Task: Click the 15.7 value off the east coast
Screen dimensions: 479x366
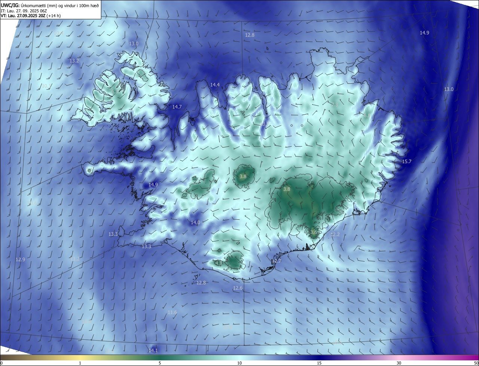Action: 407,162
